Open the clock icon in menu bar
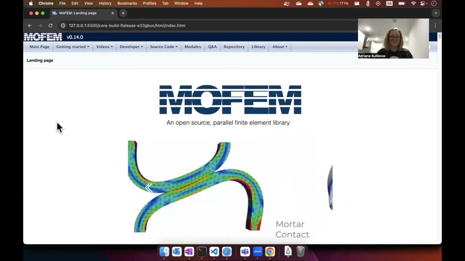 pyautogui.click(x=434, y=3)
